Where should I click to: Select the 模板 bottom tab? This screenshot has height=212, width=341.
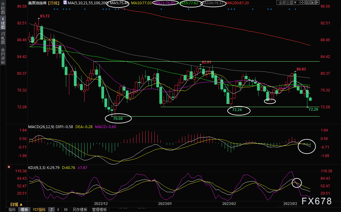(24, 210)
